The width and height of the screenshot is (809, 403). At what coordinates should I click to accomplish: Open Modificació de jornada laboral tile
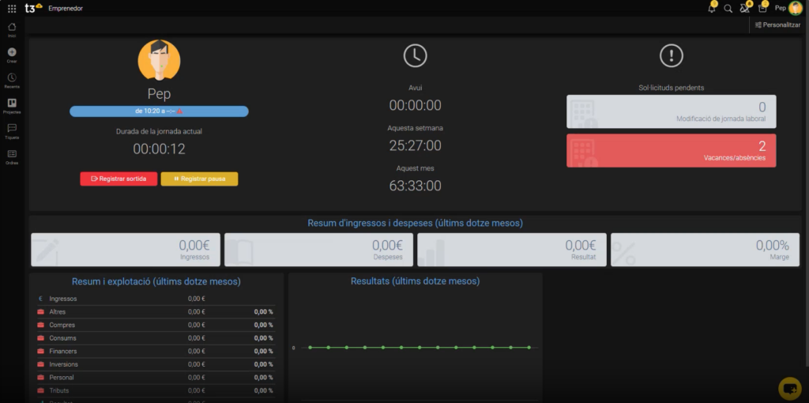(671, 111)
